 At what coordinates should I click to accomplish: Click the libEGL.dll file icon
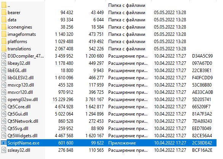click(4, 71)
